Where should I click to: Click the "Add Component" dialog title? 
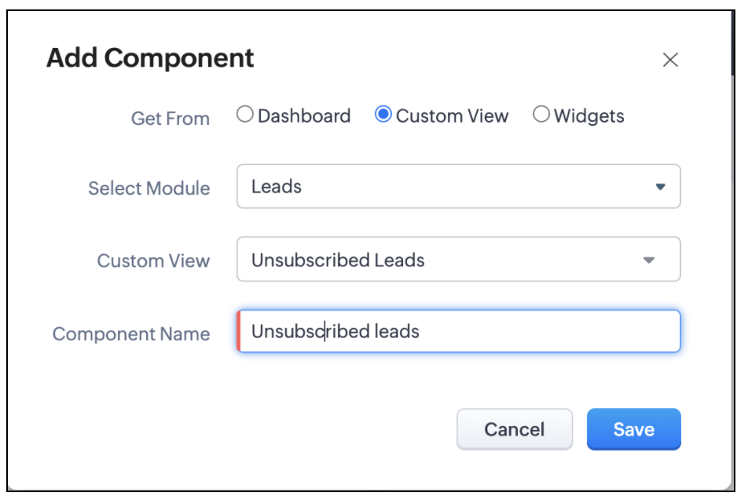(150, 58)
